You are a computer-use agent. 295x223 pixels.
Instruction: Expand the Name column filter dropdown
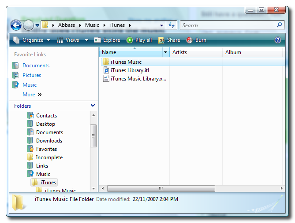pyautogui.click(x=166, y=52)
